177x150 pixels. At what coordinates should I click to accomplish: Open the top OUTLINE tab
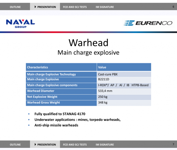click(x=15, y=7)
